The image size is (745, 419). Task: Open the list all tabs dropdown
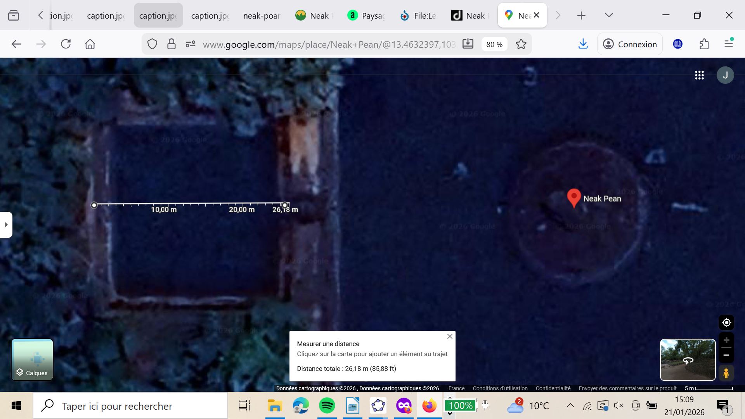pyautogui.click(x=608, y=16)
